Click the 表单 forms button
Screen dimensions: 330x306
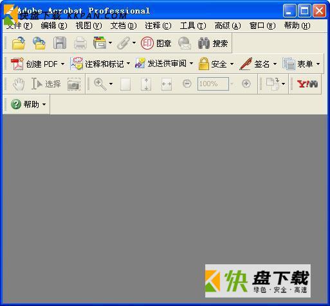click(298, 64)
